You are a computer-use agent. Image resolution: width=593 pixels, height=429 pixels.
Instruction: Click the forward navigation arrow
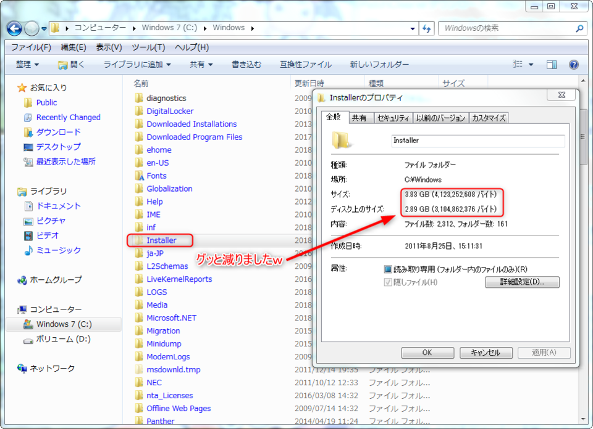tap(32, 28)
